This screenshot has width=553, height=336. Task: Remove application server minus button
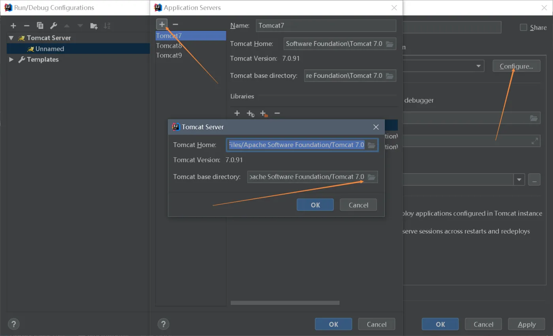coord(175,24)
